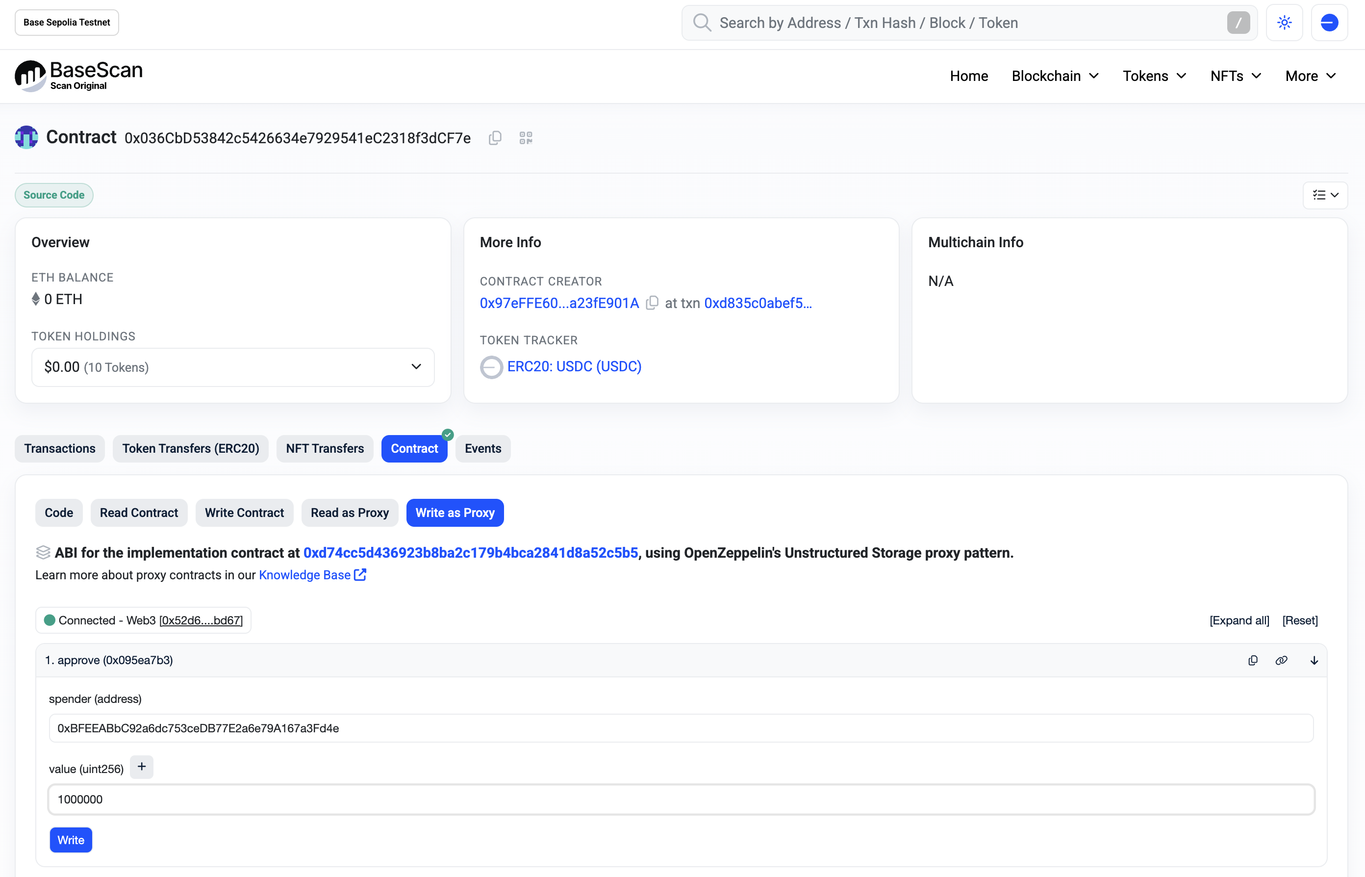Image resolution: width=1365 pixels, height=877 pixels.
Task: Toggle the light/dark theme sun icon
Action: pos(1284,23)
